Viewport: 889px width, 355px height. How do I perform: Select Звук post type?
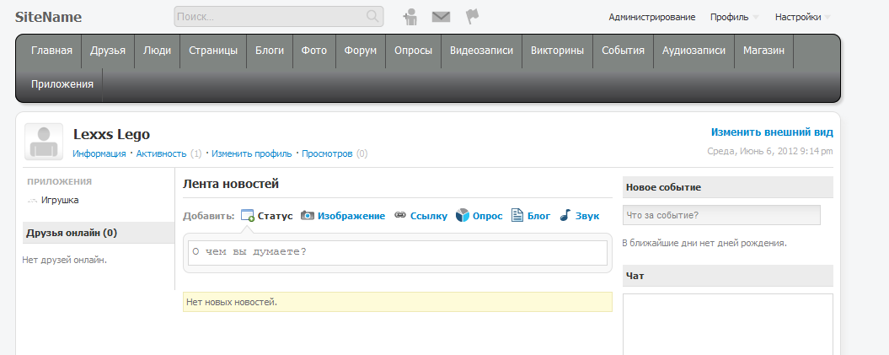[586, 216]
